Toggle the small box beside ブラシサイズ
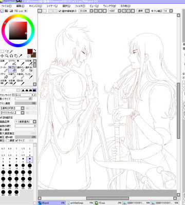 point(13,95)
